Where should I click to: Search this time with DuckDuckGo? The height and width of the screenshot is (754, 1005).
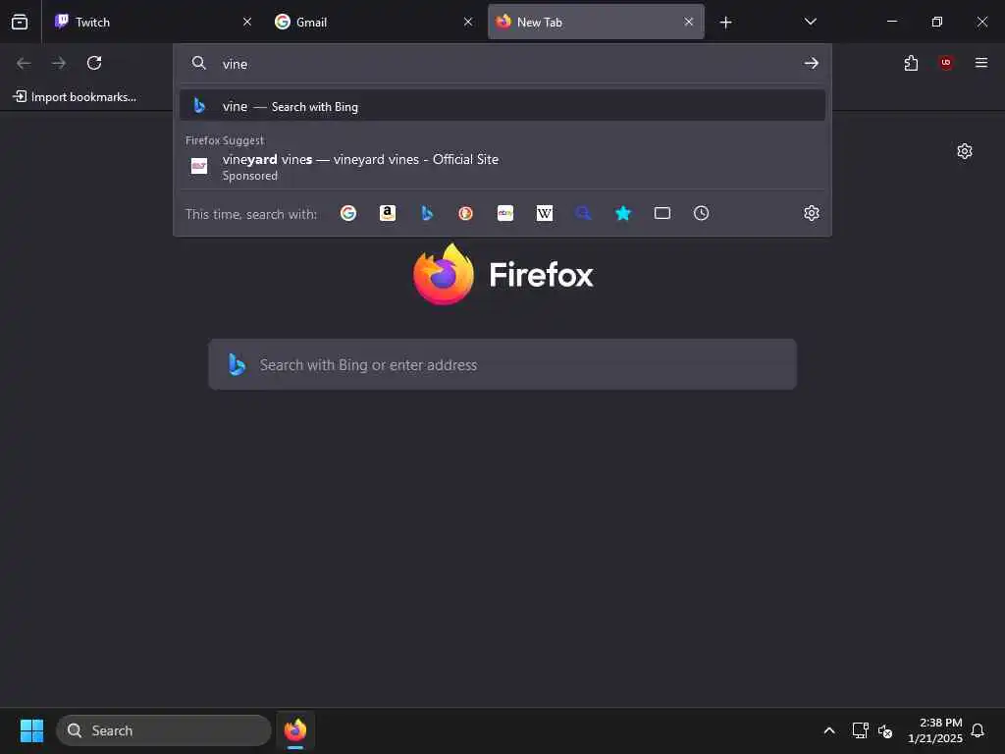tap(466, 213)
